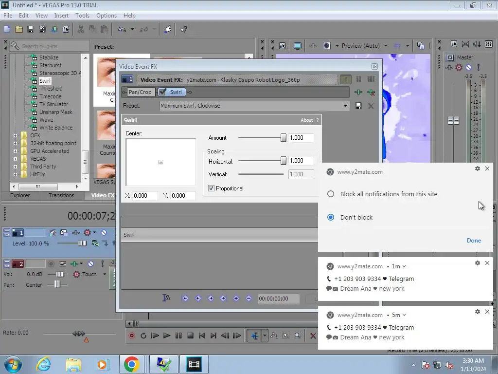The image size is (498, 374).
Task: Open Master bus FX gear icon
Action: [x=459, y=67]
